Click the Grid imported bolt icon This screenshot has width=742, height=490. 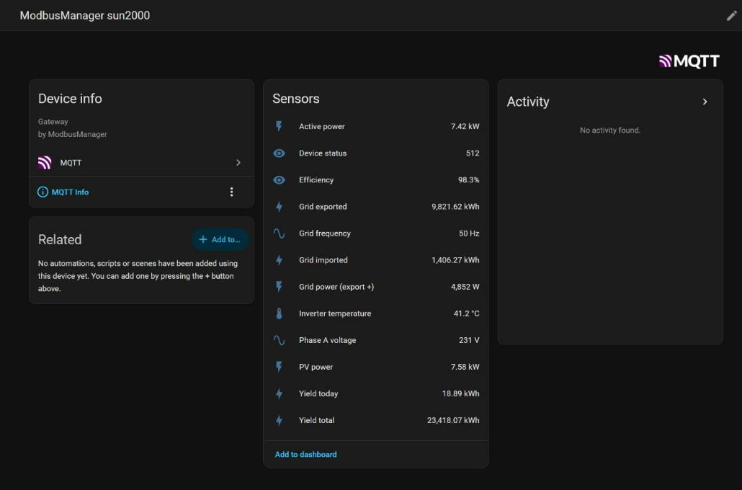click(280, 260)
